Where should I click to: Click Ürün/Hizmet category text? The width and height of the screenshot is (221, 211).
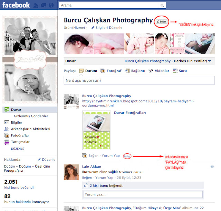pos(75,28)
